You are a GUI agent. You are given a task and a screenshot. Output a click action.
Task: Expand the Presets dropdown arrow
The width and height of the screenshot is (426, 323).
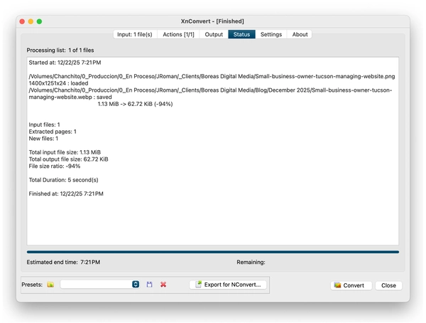(136, 285)
